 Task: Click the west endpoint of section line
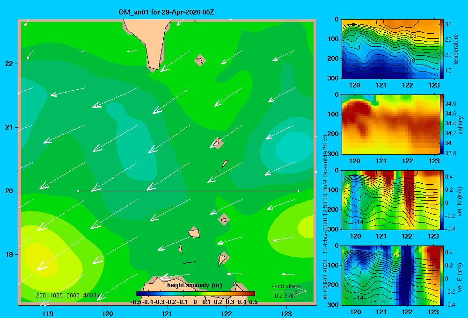click(x=78, y=191)
